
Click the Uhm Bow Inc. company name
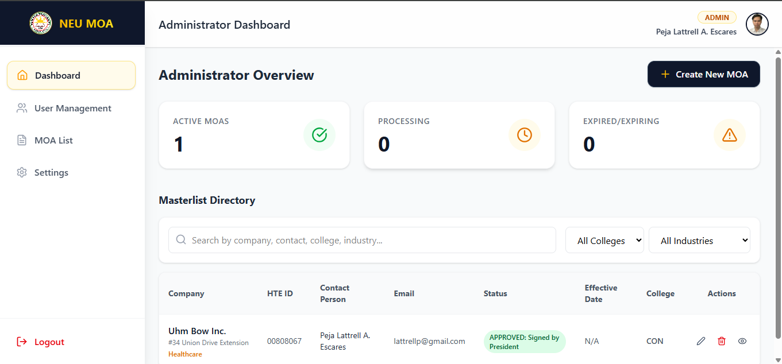click(x=197, y=331)
